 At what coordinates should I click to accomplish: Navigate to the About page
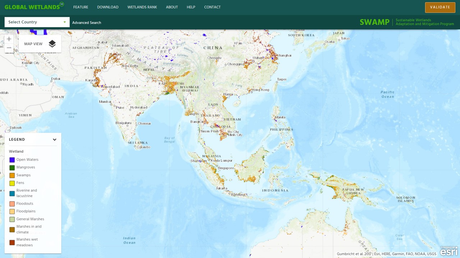(x=172, y=7)
